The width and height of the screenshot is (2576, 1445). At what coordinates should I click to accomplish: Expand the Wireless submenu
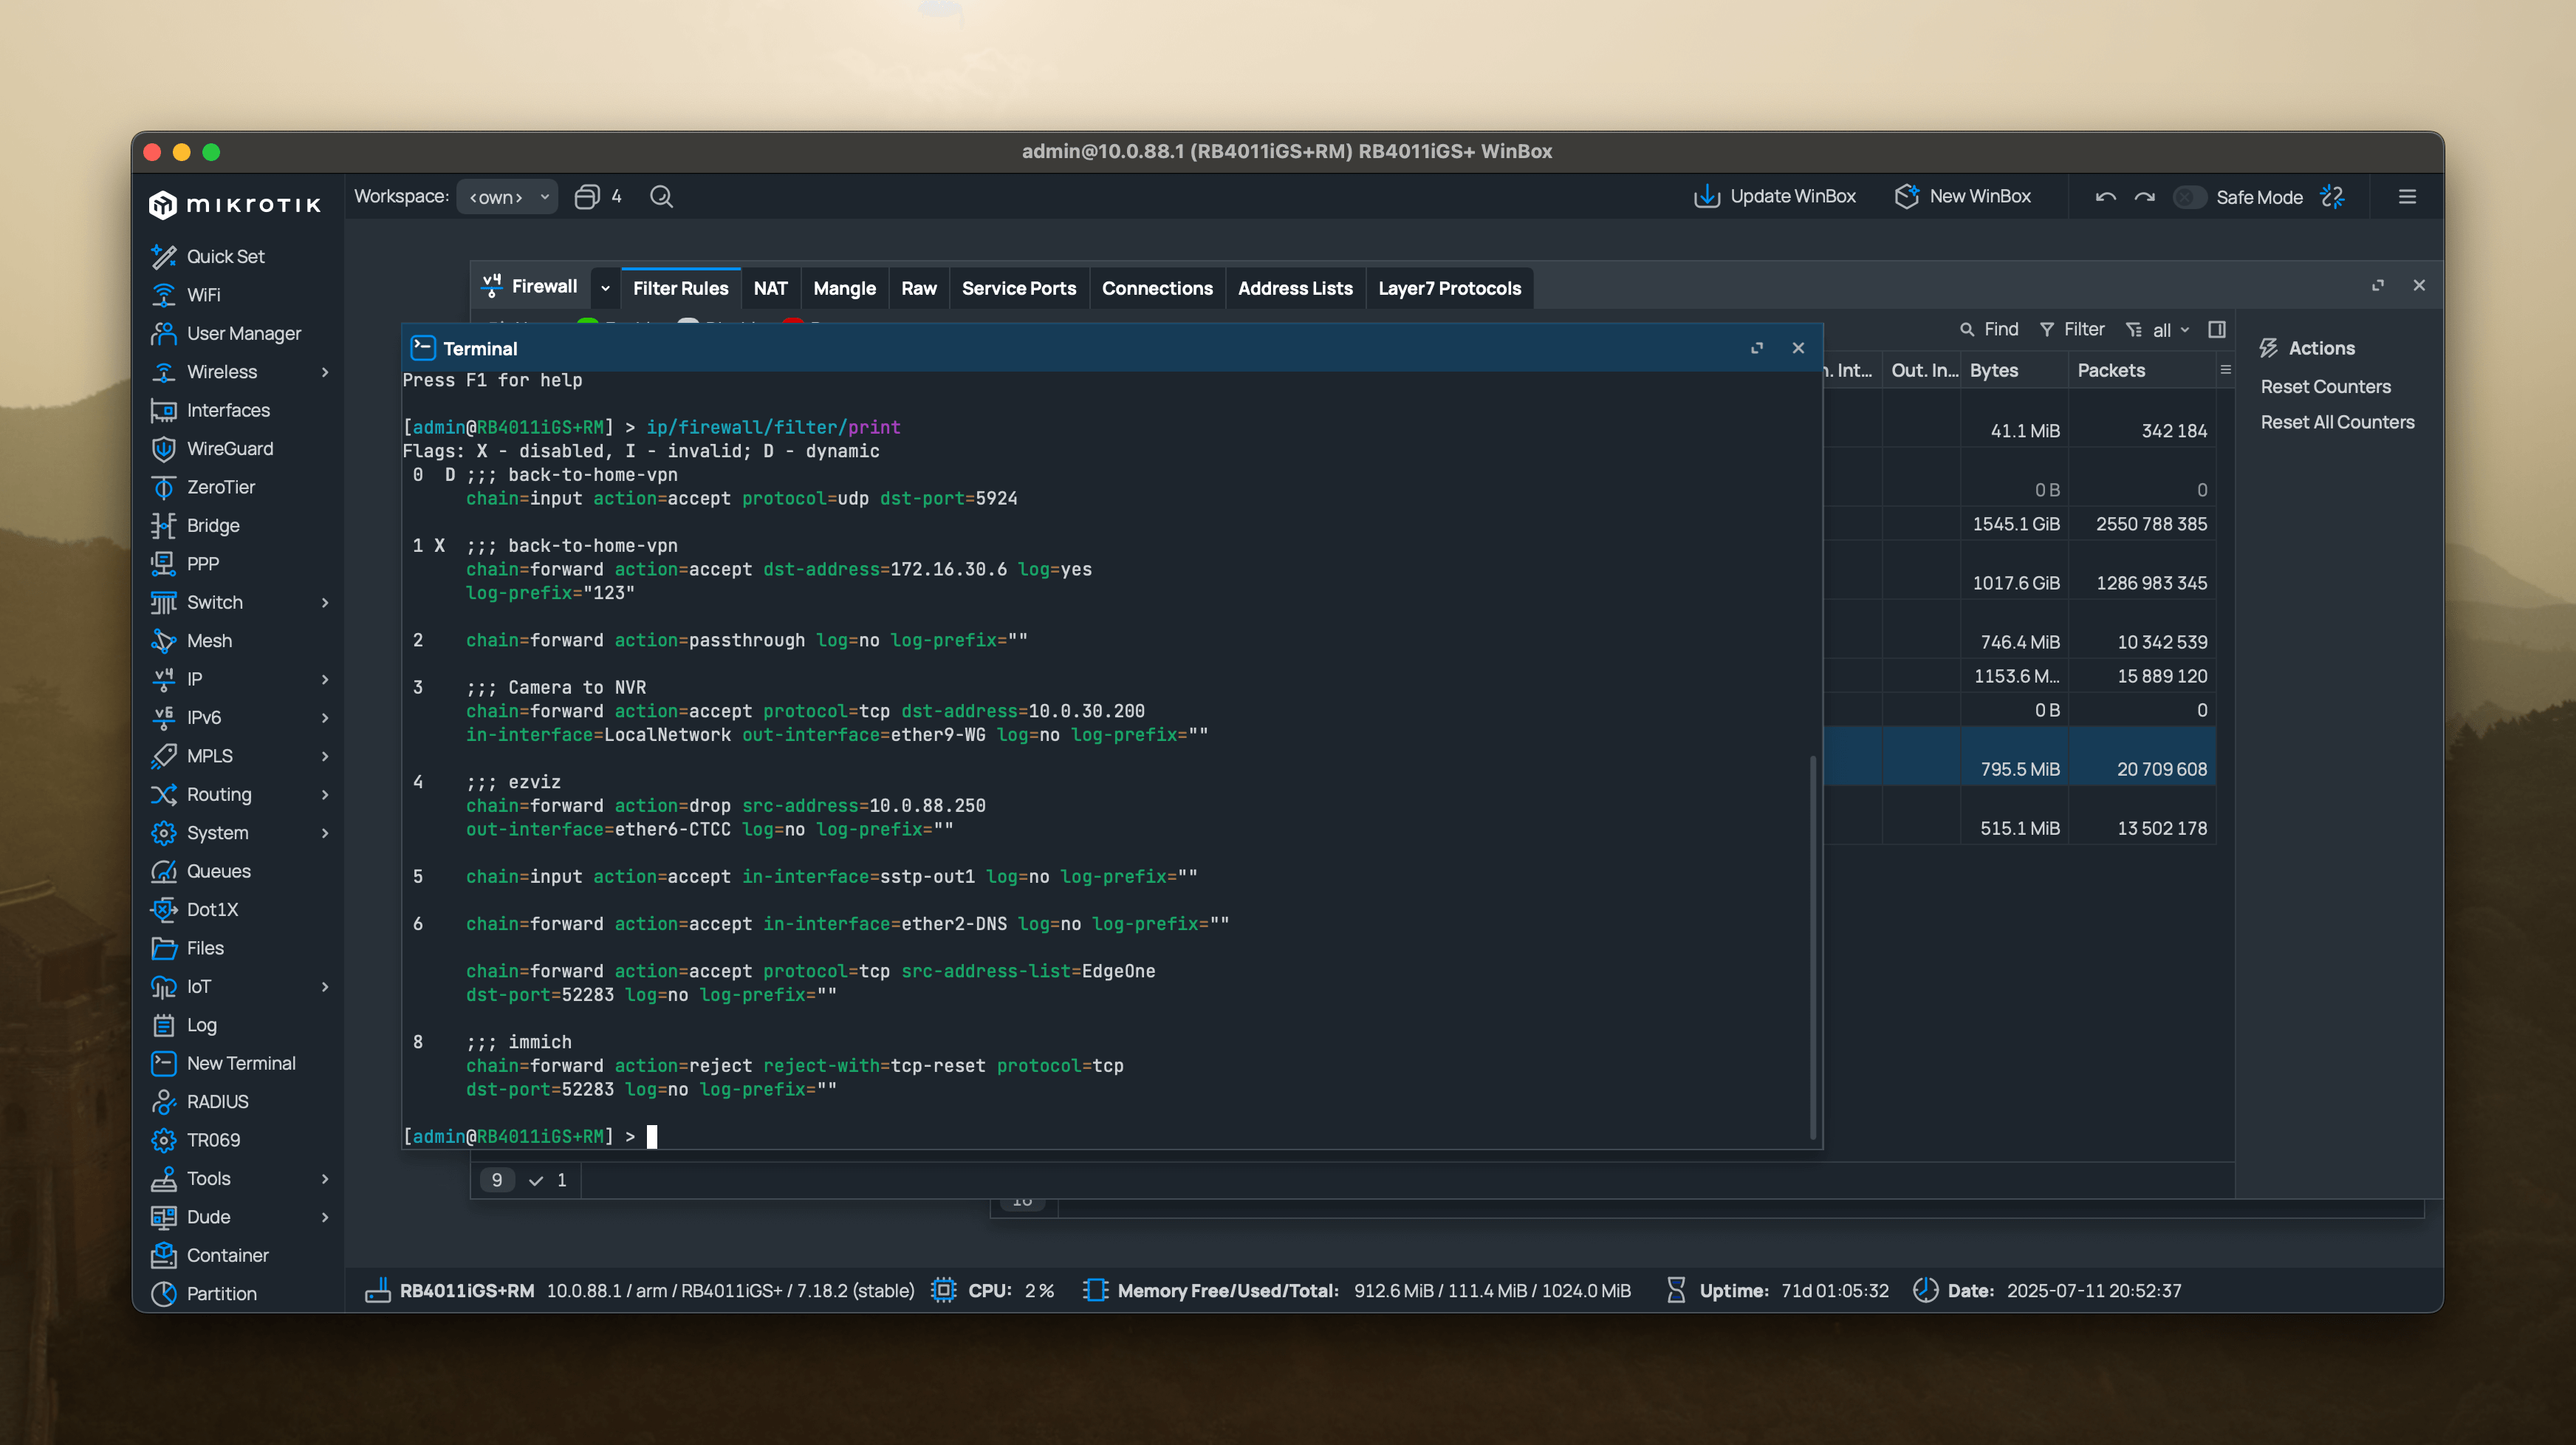click(324, 372)
